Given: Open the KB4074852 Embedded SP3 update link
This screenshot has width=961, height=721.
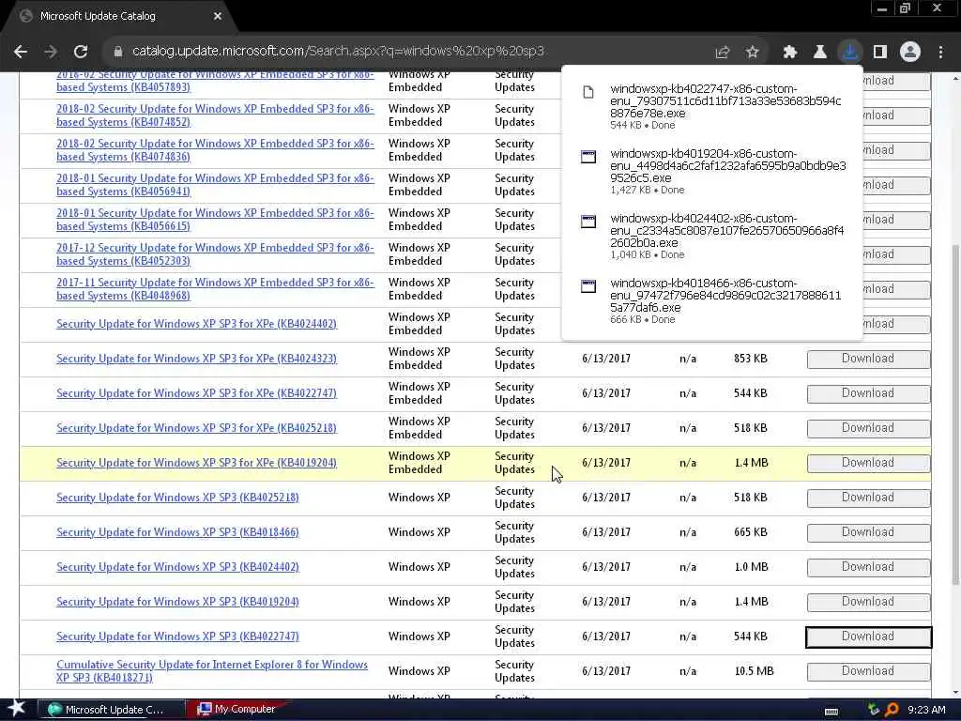Looking at the screenshot, I should [215, 115].
